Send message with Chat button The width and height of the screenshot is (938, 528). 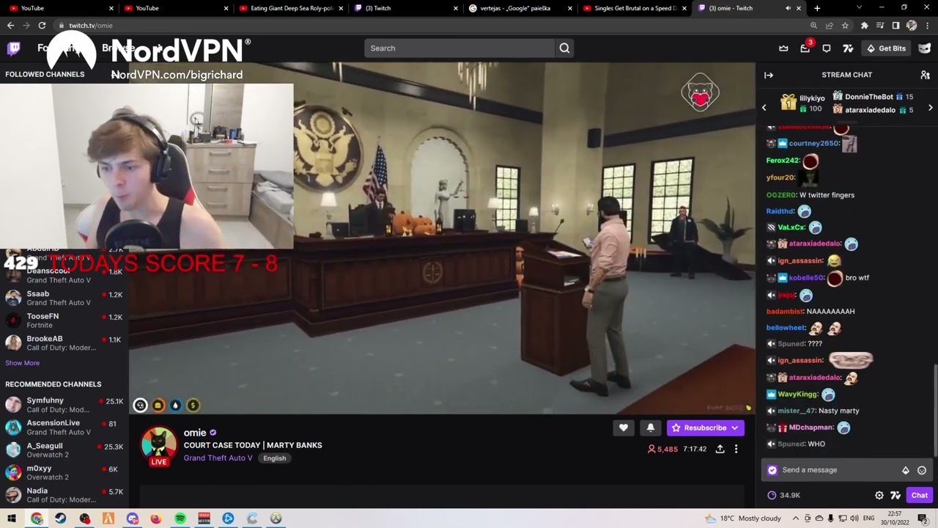[919, 496]
